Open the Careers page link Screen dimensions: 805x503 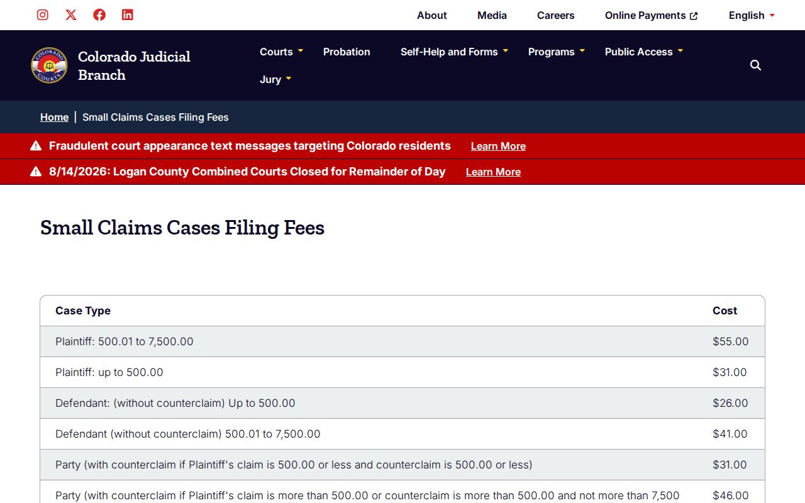point(556,15)
